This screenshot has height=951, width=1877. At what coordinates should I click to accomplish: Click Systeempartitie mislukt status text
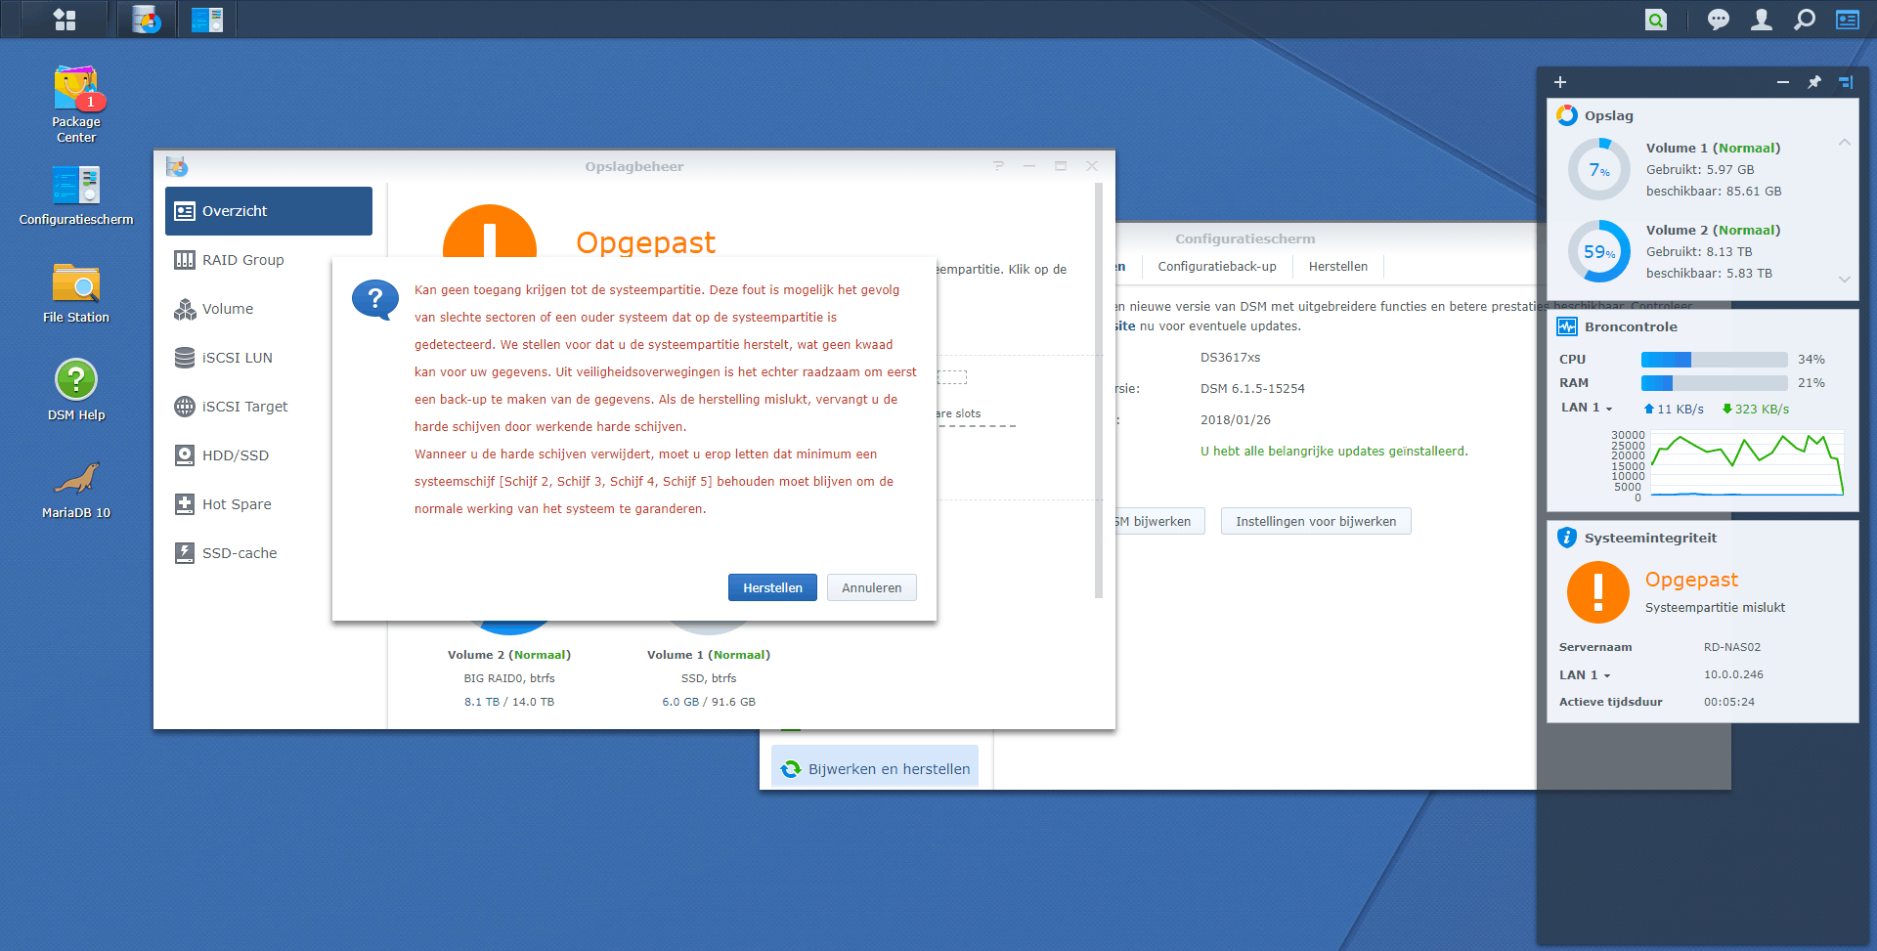click(1715, 608)
